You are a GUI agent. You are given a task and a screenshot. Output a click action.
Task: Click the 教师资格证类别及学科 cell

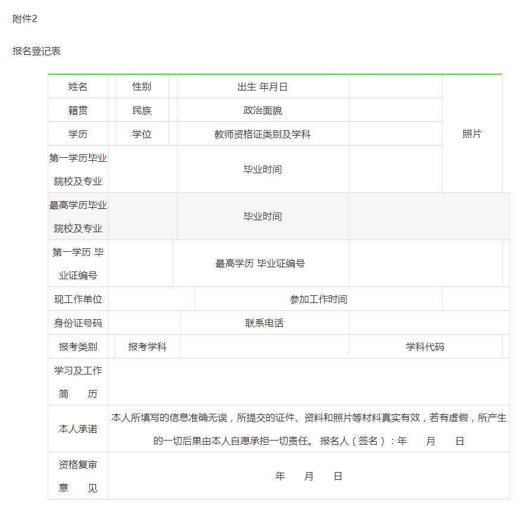(263, 134)
